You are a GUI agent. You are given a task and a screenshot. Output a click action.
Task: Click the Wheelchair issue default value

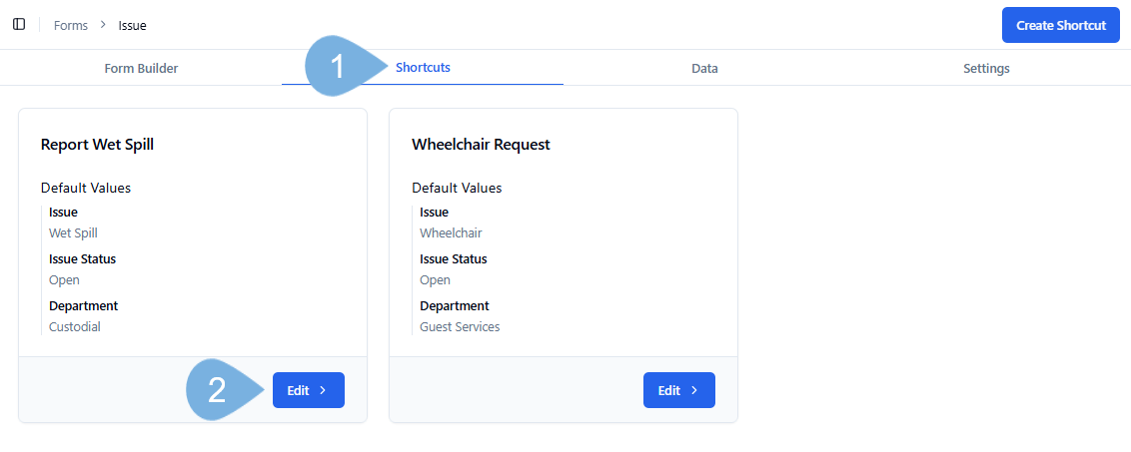tap(451, 233)
